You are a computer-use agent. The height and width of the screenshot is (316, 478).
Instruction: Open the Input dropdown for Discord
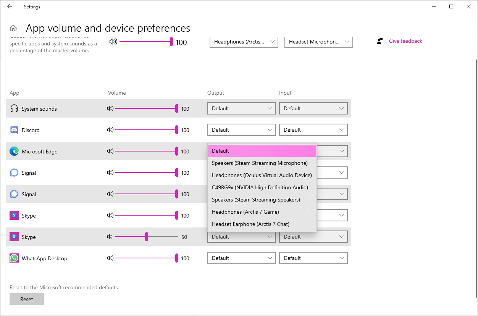click(313, 130)
